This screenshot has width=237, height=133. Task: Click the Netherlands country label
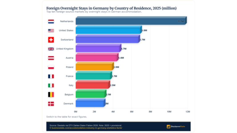[67, 22]
